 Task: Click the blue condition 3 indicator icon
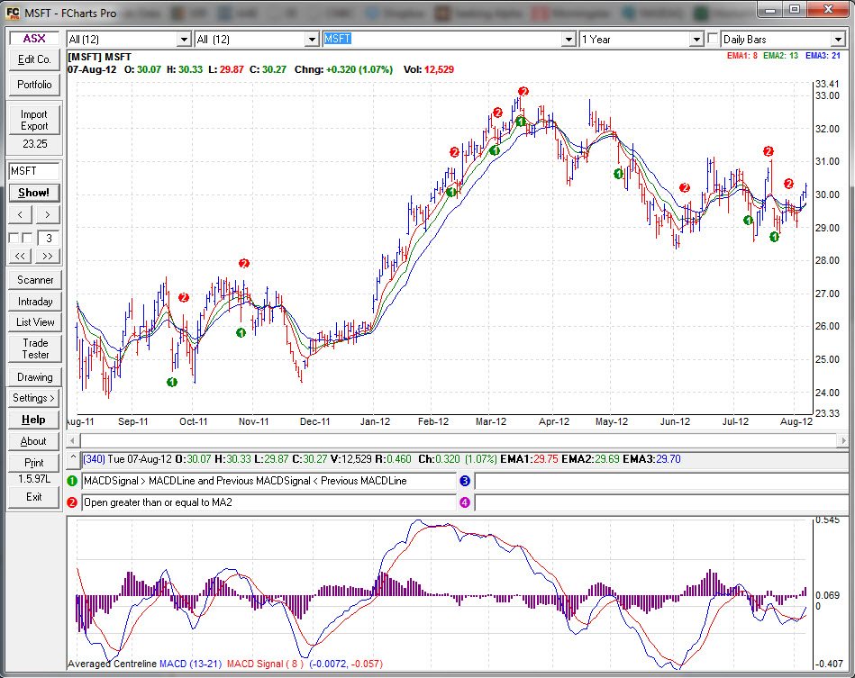(465, 481)
